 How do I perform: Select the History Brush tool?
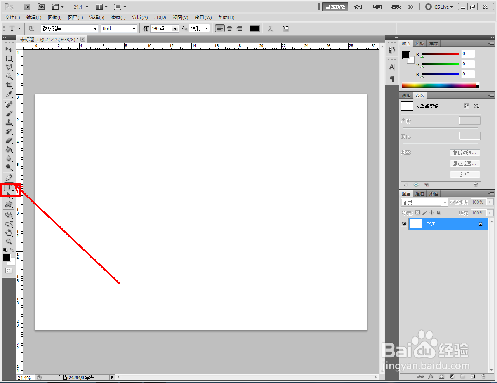tap(9, 131)
